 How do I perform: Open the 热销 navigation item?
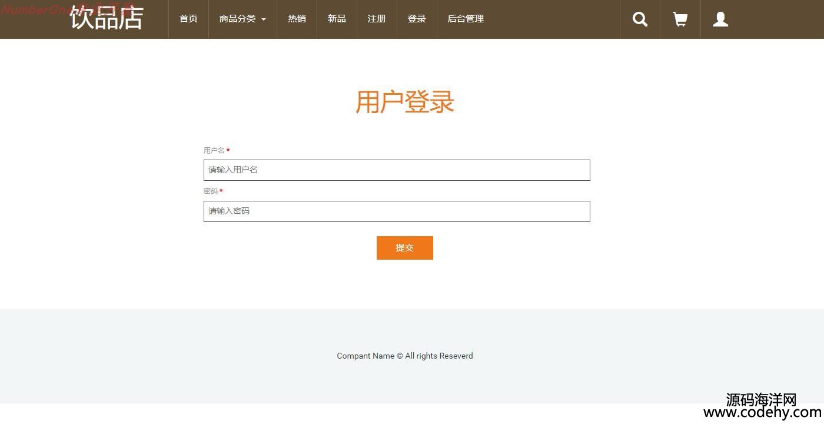coord(297,19)
